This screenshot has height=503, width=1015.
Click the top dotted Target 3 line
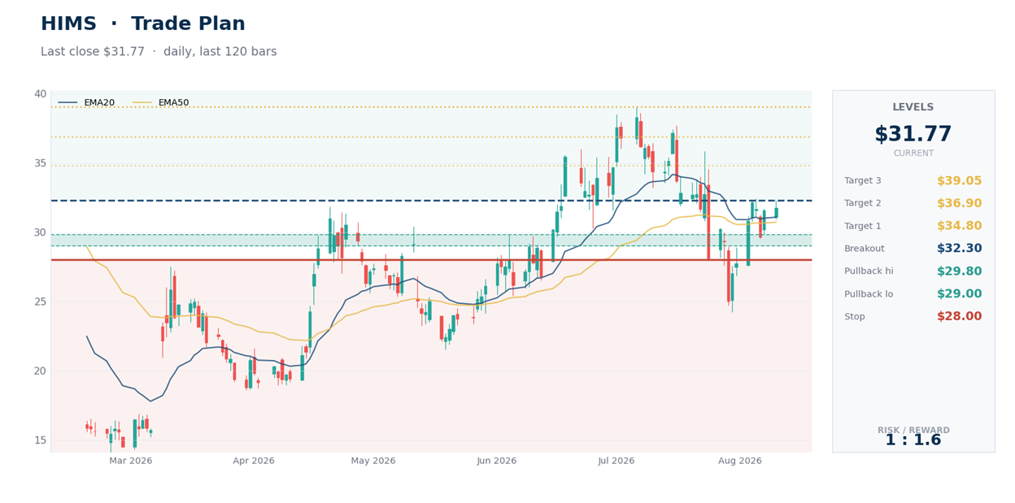(431, 107)
